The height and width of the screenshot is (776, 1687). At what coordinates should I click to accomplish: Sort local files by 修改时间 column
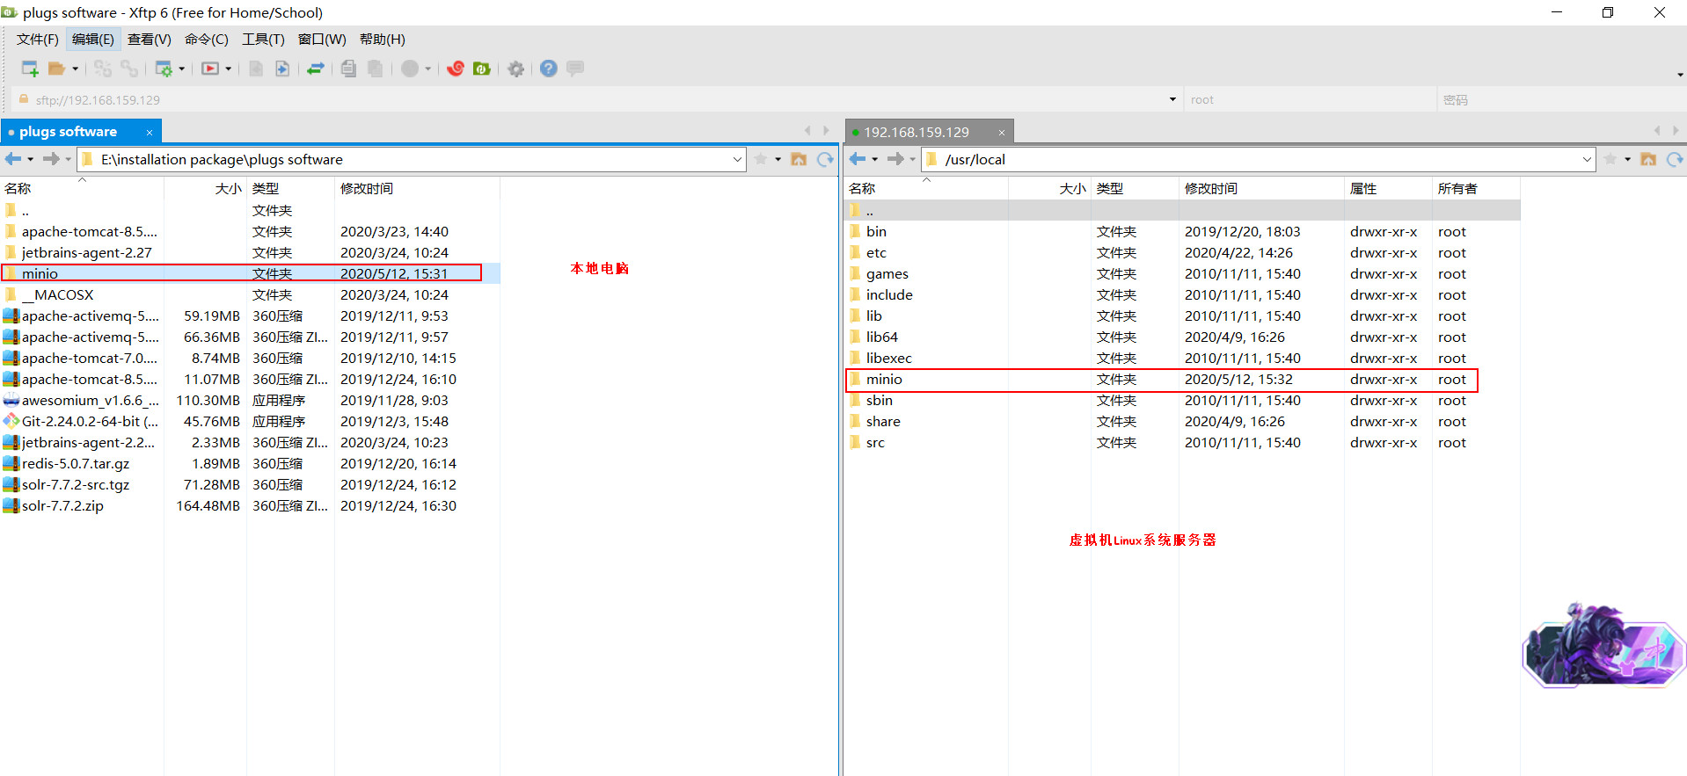[417, 188]
